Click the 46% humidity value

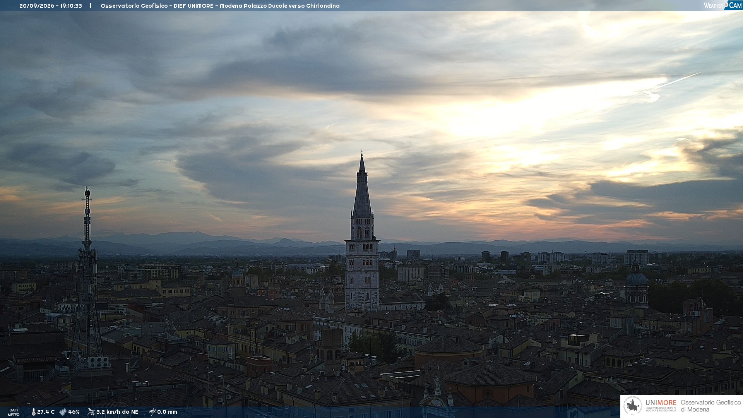click(74, 412)
